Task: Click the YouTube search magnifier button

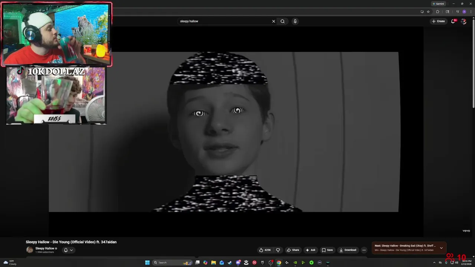Action: click(x=282, y=21)
